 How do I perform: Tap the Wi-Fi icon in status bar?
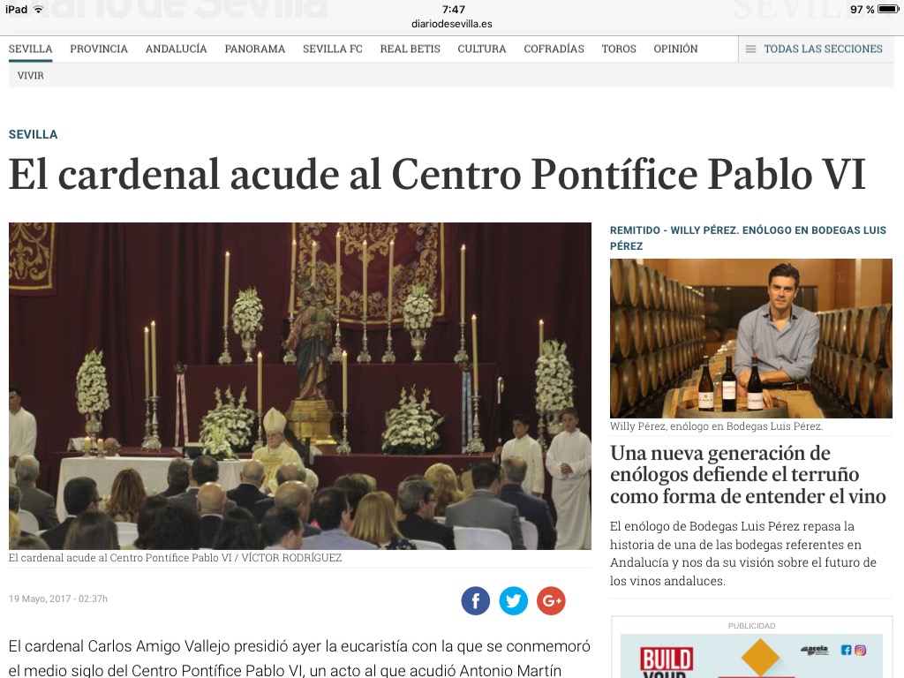pos(39,9)
